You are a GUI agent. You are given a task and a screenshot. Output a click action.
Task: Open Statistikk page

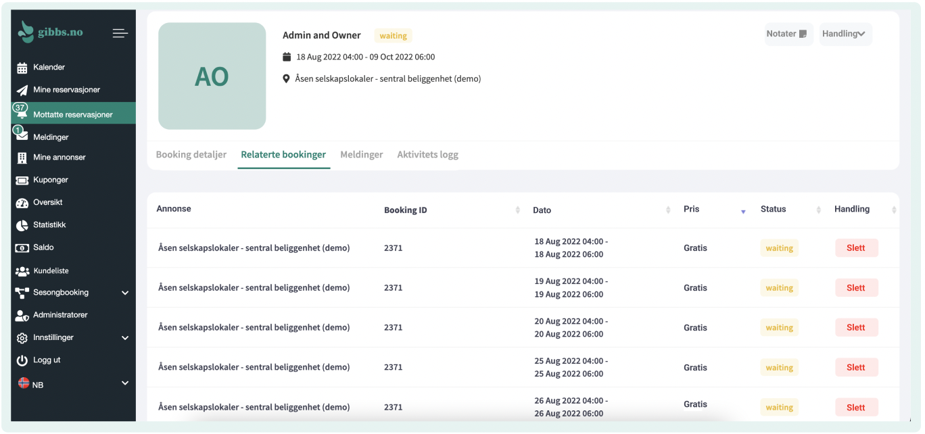[x=49, y=225]
